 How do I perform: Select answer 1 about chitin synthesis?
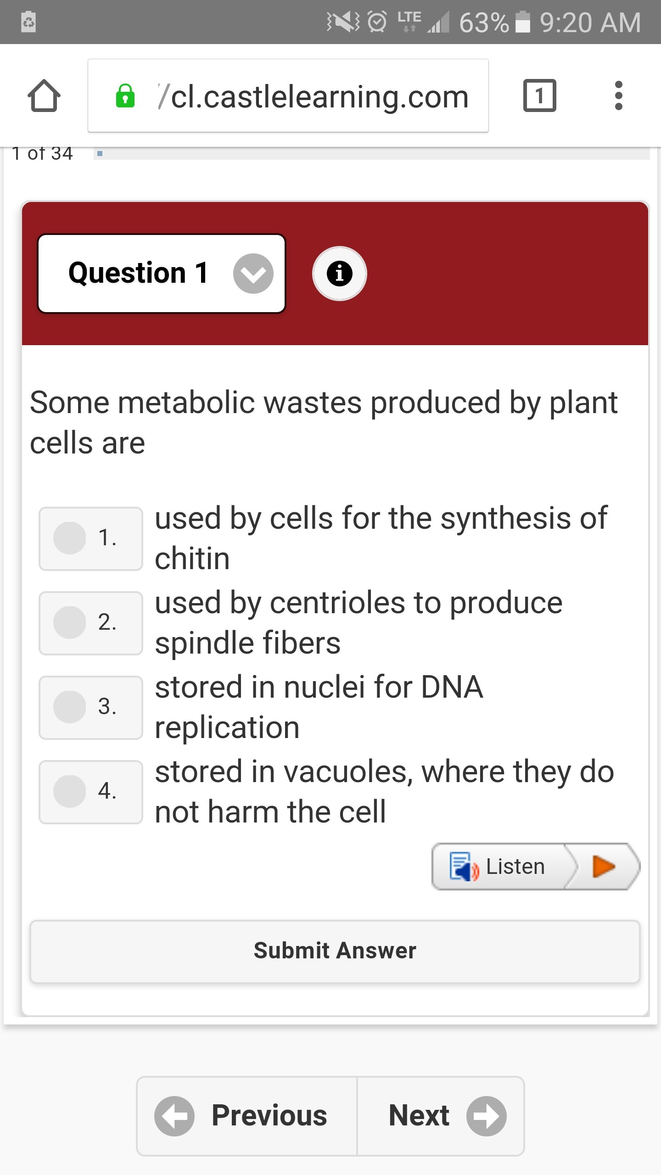point(70,538)
